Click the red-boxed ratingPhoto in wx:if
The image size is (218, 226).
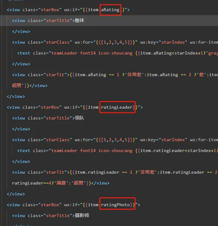[118, 205]
